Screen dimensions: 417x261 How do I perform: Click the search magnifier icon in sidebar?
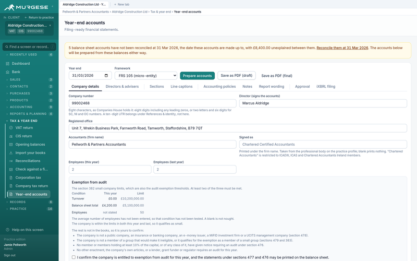pyautogui.click(x=7, y=47)
